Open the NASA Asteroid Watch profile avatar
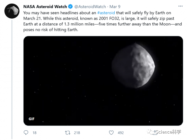 [x=12, y=11]
